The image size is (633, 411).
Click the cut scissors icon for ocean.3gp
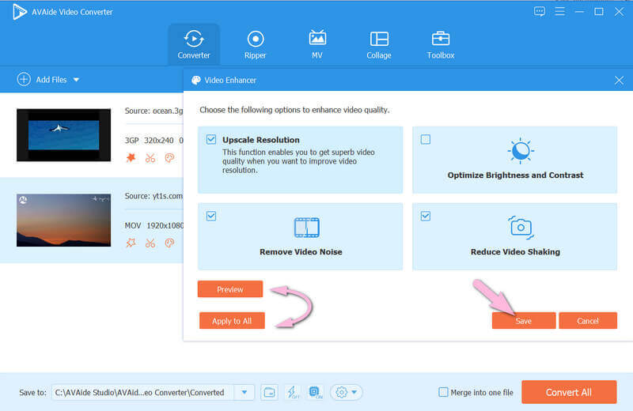[x=150, y=158]
